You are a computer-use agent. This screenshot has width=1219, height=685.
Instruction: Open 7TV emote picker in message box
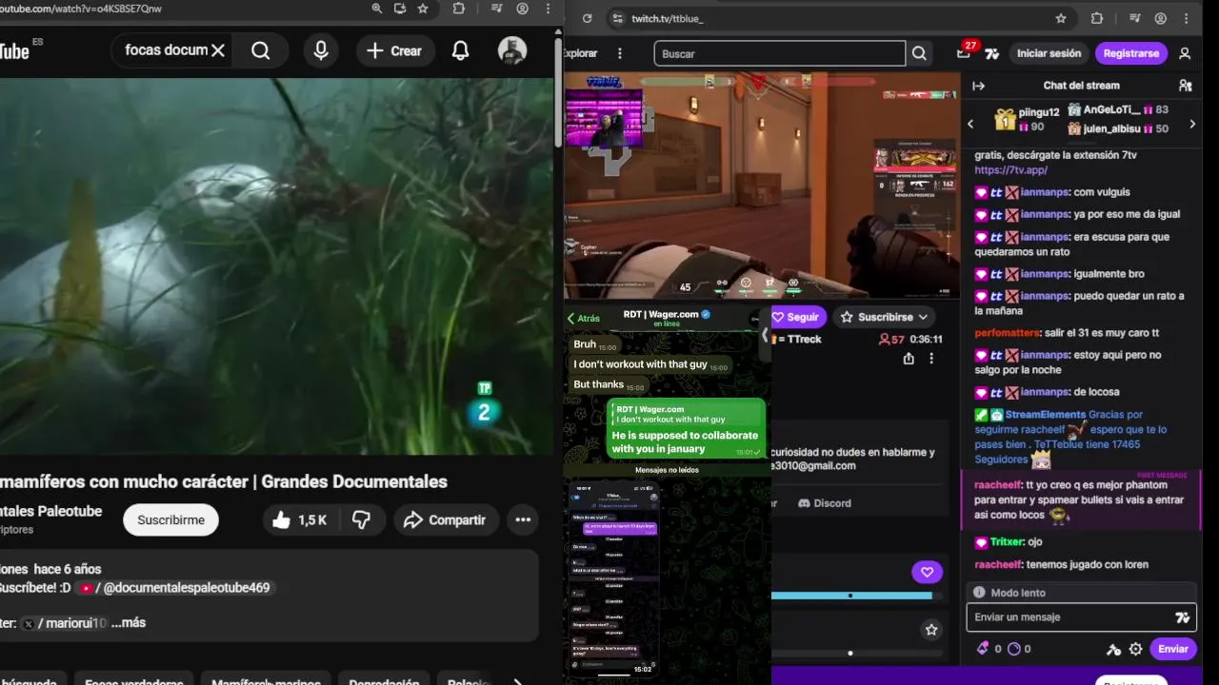coord(1182,617)
